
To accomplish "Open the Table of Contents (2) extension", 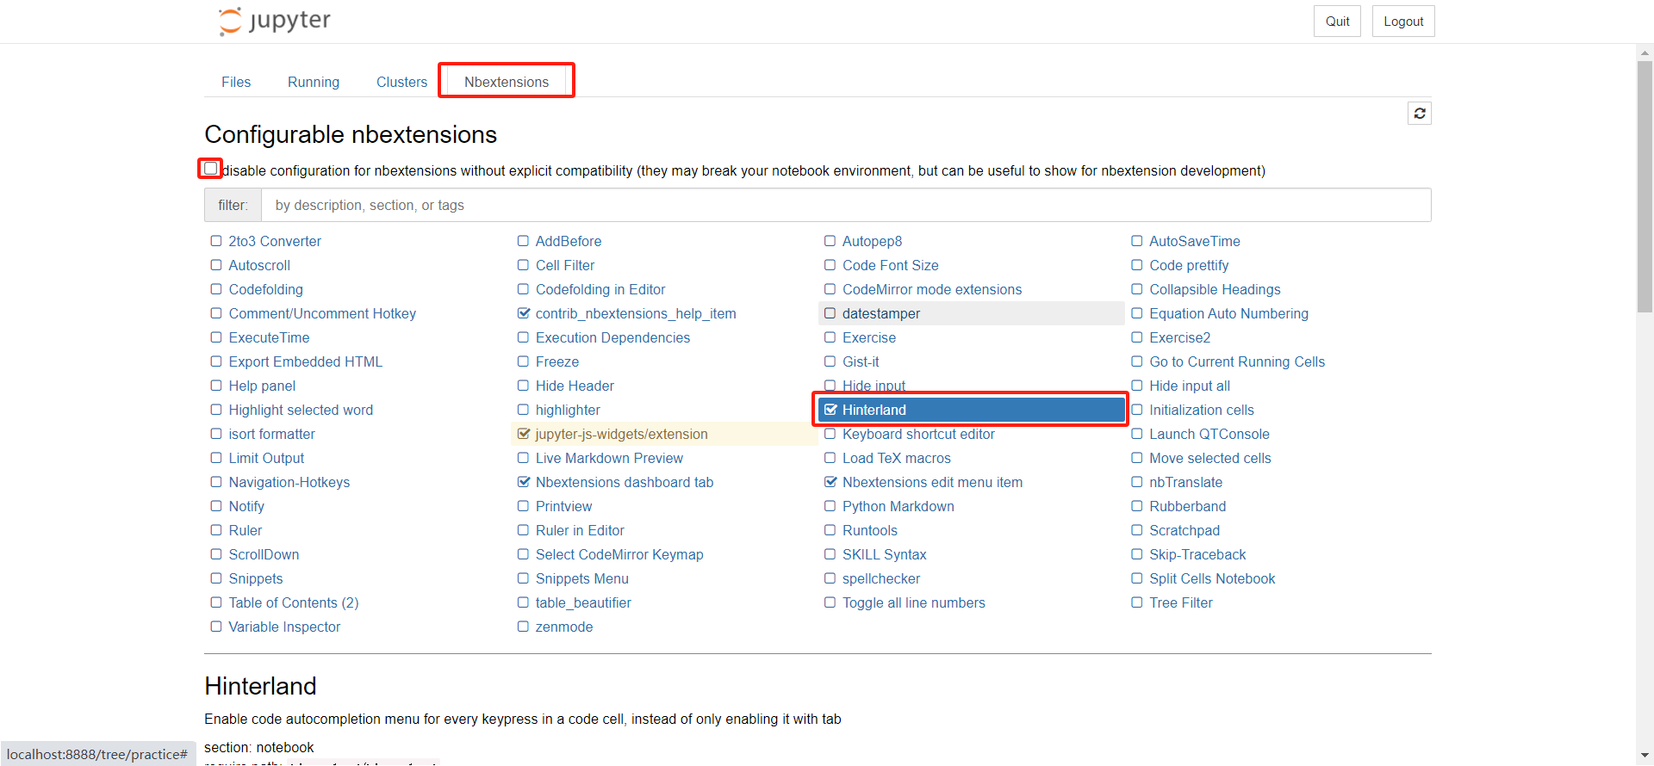I will click(294, 602).
